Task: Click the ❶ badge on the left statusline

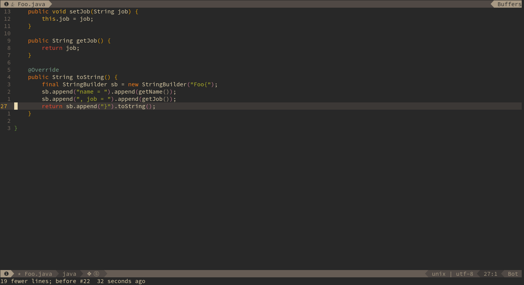Action: (6, 273)
